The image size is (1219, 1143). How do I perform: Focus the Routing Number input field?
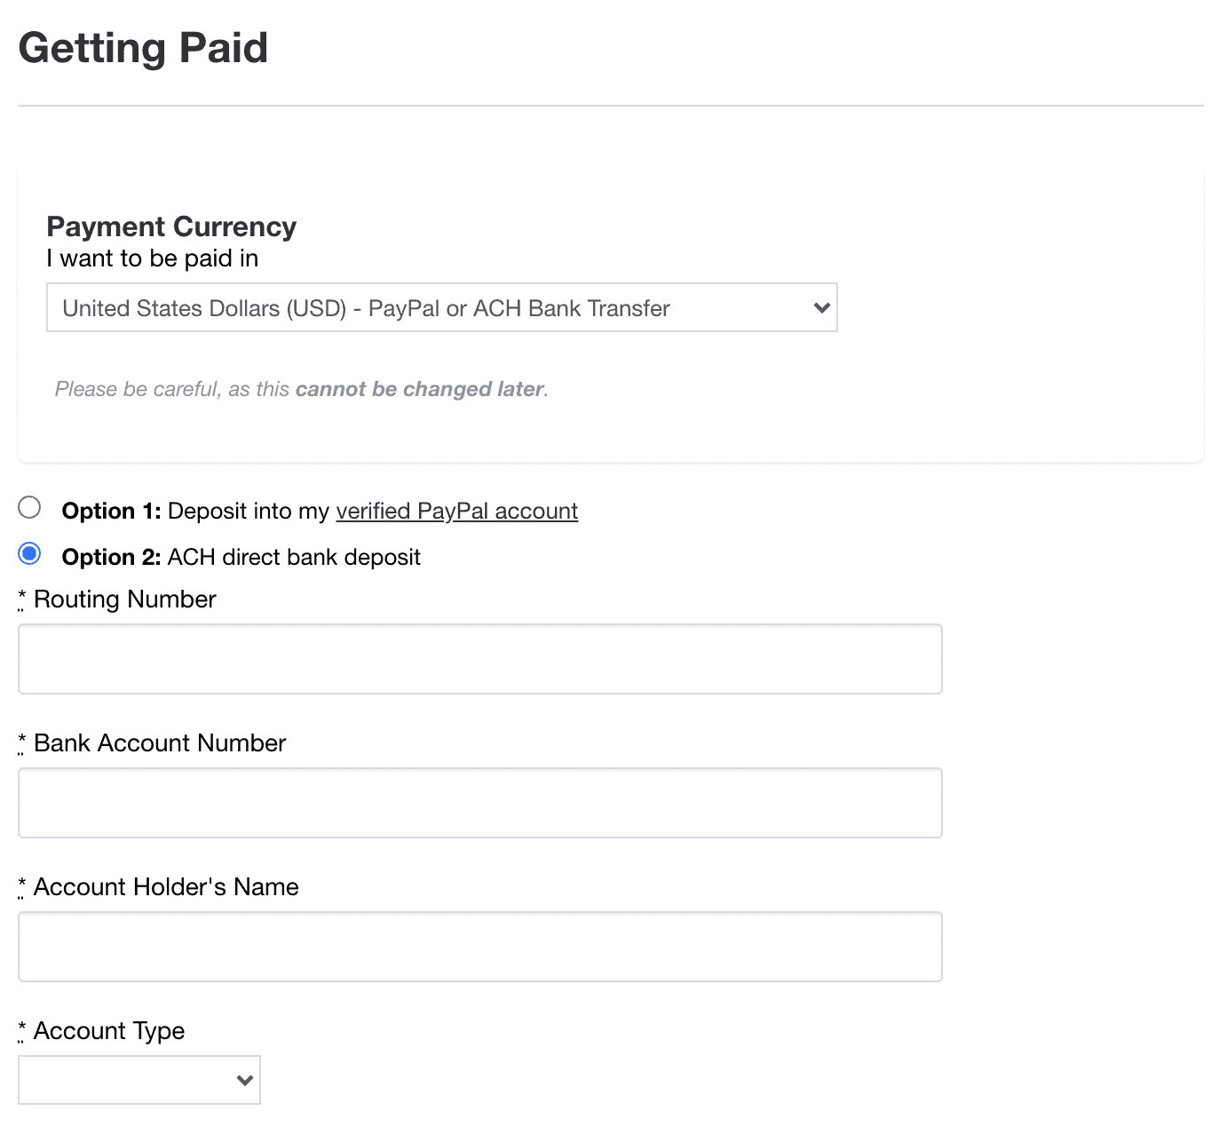[479, 659]
